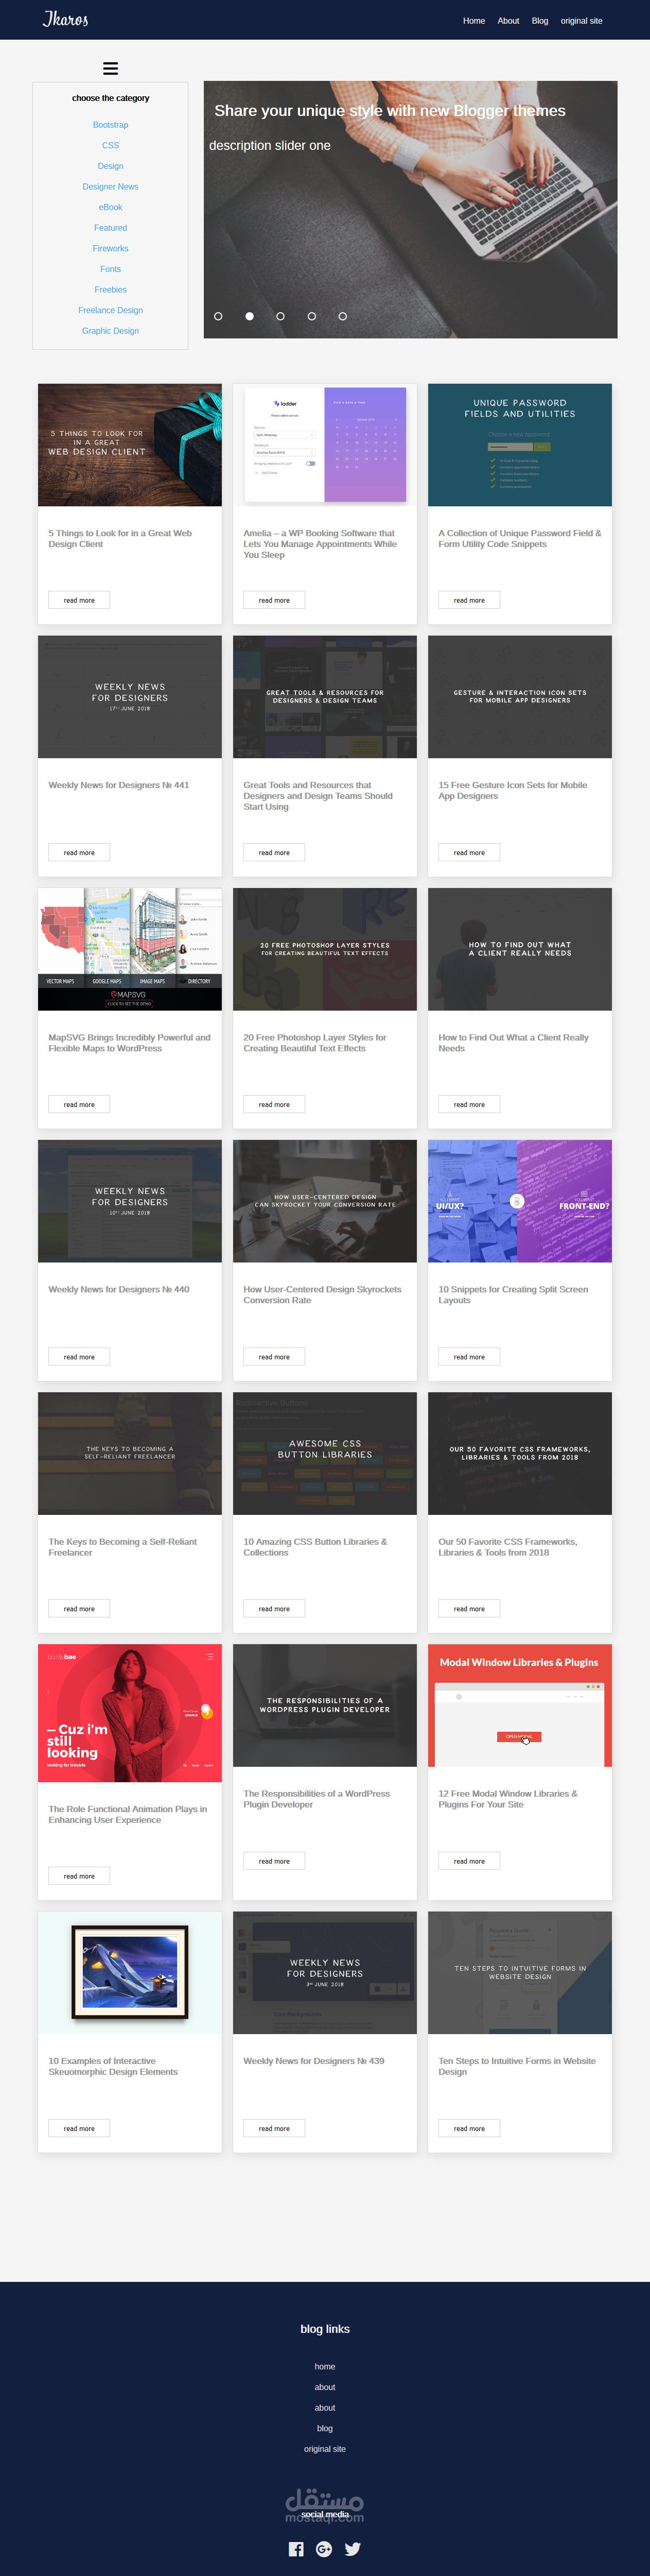The height and width of the screenshot is (2576, 650).
Task: Open the Facebook icon in footer
Action: 295,2549
